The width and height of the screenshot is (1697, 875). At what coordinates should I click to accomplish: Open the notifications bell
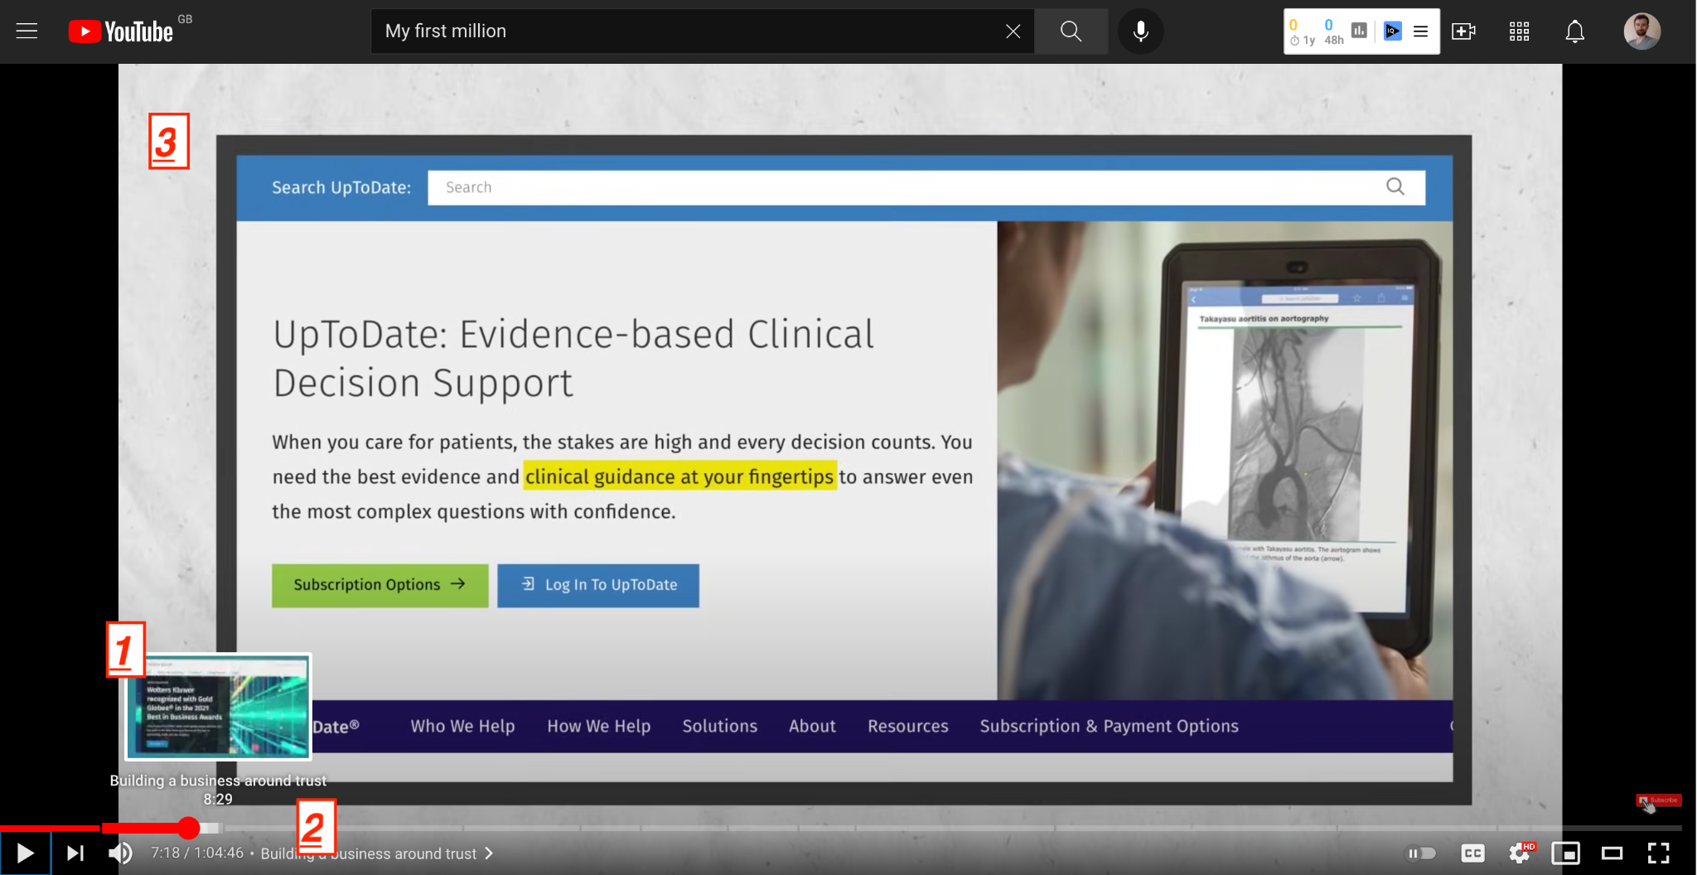point(1574,31)
